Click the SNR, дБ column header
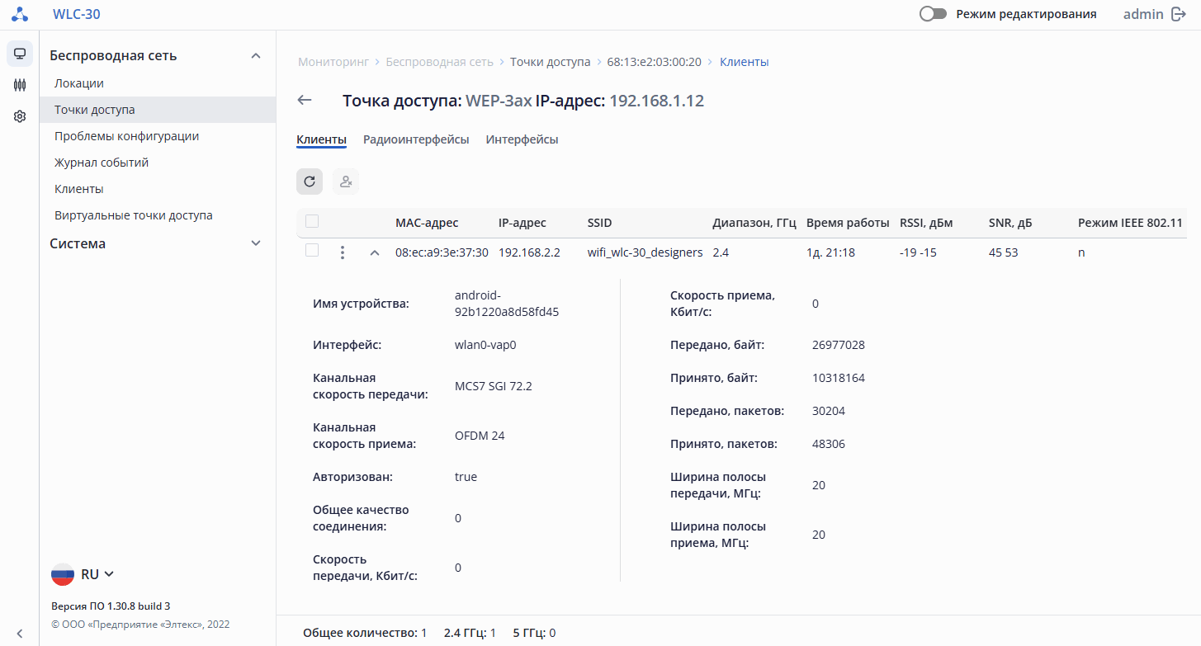 pyautogui.click(x=1010, y=223)
